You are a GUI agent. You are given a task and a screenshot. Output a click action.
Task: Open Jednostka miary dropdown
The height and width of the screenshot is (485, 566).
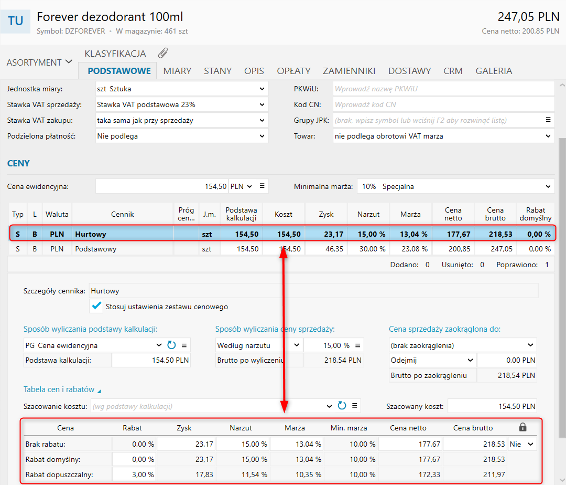click(x=262, y=89)
